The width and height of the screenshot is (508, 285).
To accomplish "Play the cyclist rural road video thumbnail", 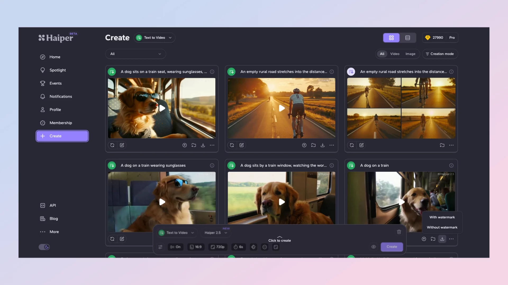I will coord(282,108).
